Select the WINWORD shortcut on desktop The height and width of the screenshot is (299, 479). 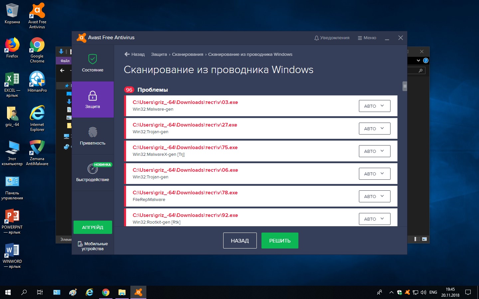12,255
